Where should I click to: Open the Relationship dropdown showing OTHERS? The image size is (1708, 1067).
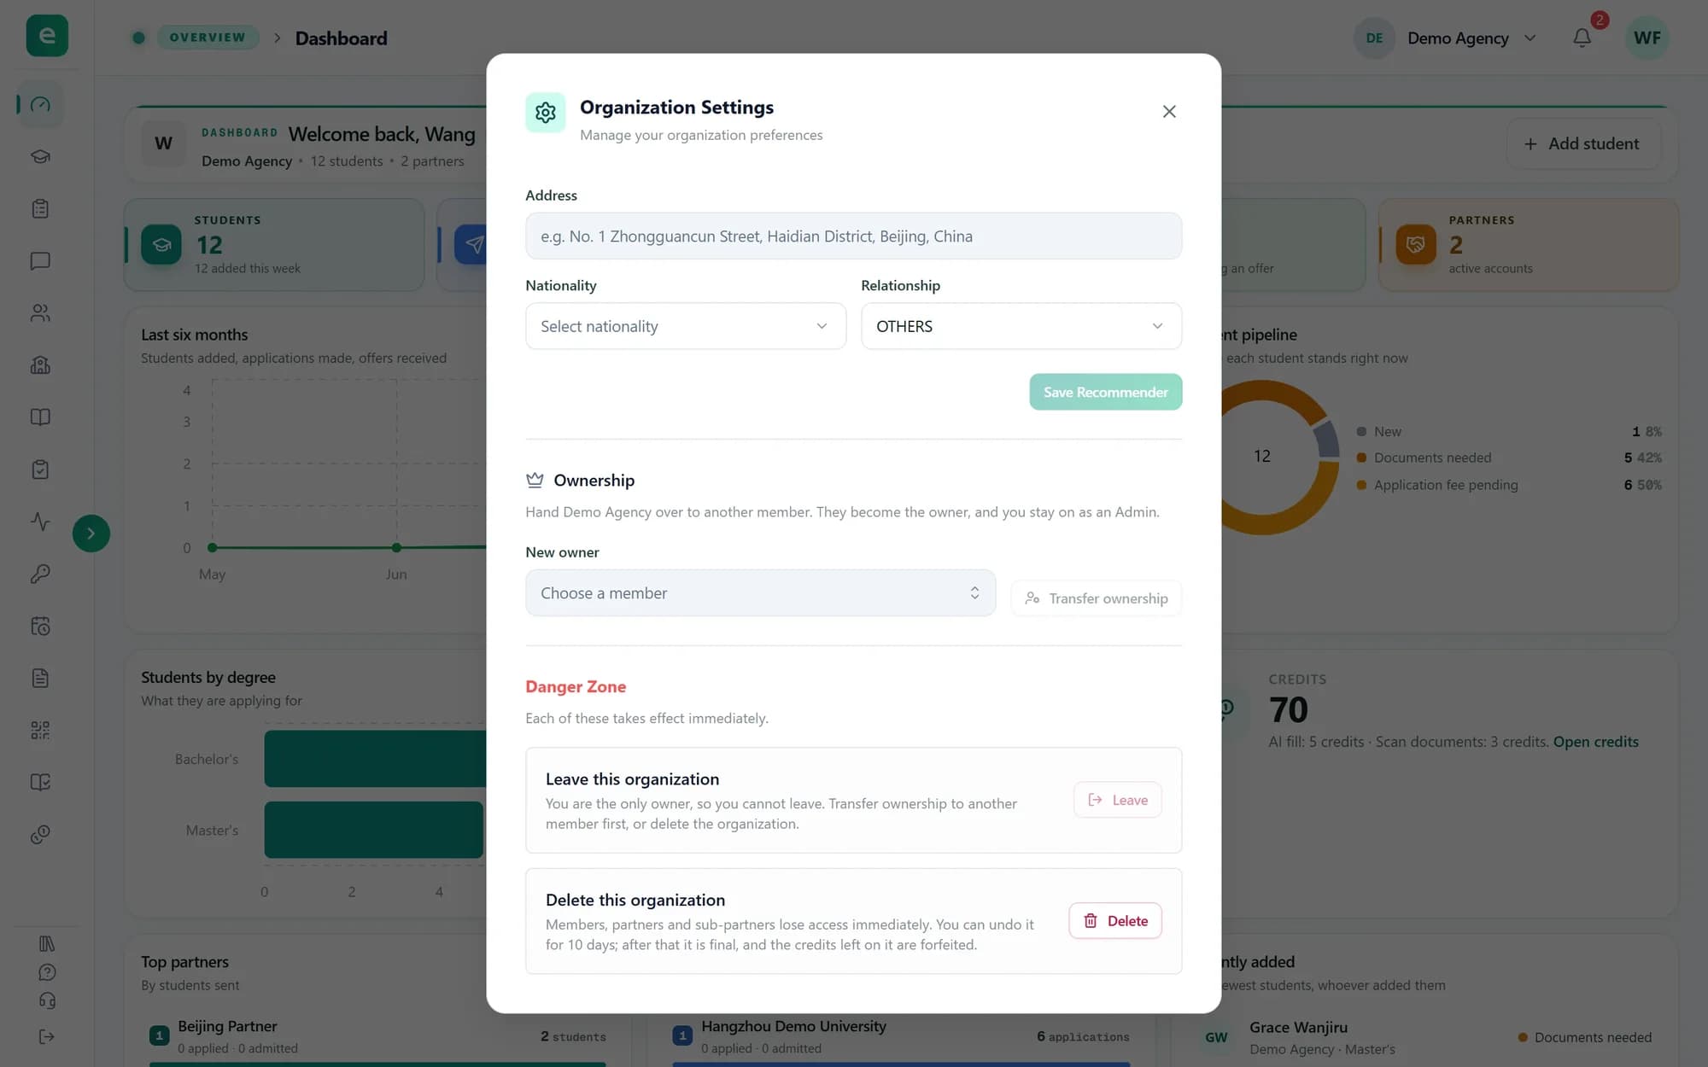(x=1021, y=326)
